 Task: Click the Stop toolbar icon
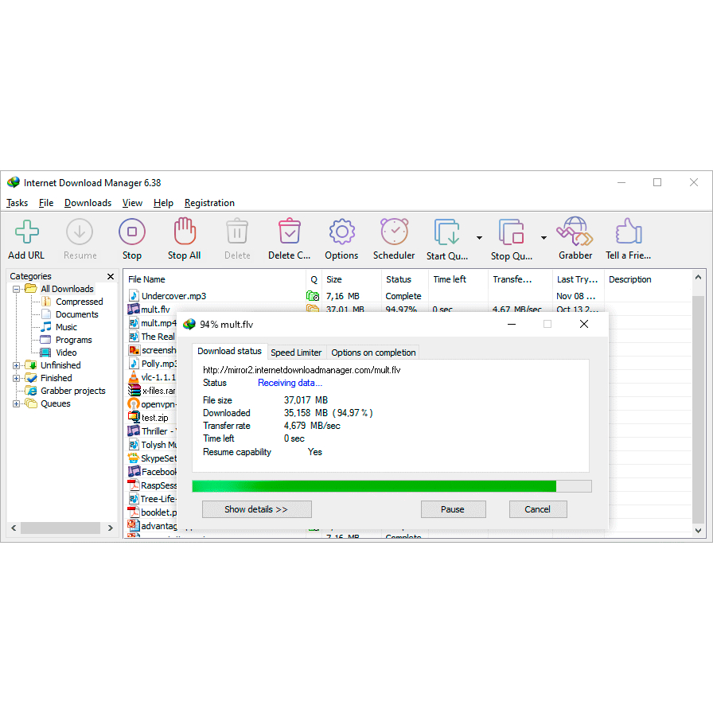click(x=132, y=232)
